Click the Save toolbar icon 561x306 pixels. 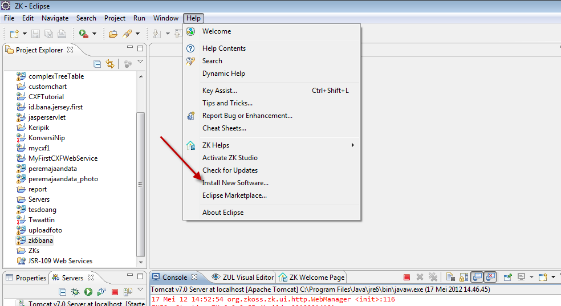pyautogui.click(x=35, y=34)
